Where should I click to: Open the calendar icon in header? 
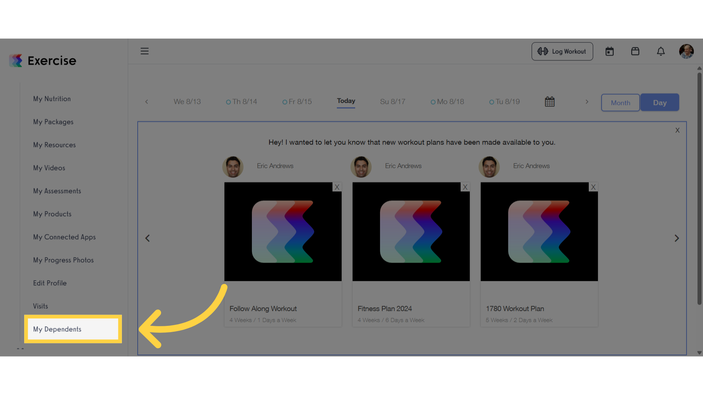[x=610, y=52]
